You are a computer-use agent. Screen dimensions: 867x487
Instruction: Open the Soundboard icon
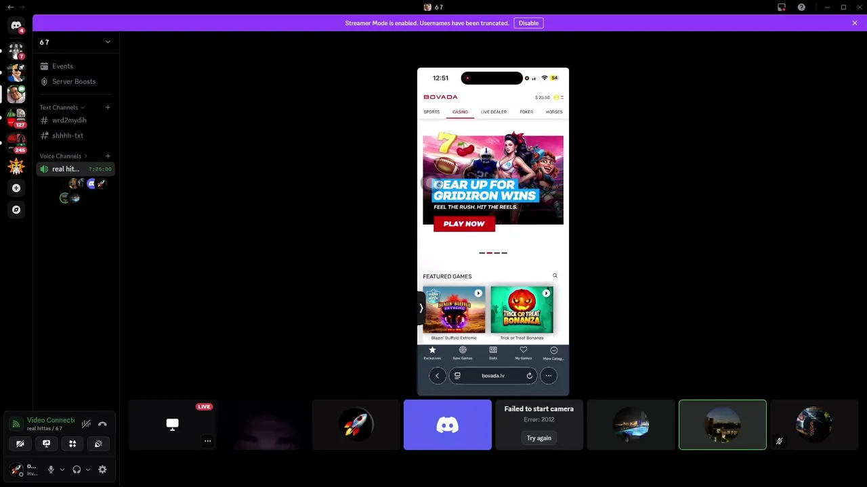coord(98,444)
